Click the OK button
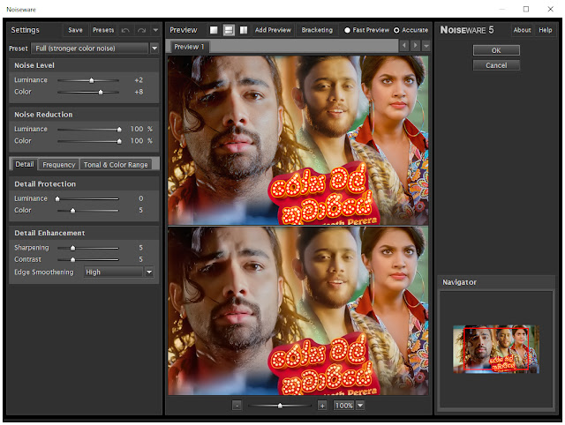 coord(496,50)
